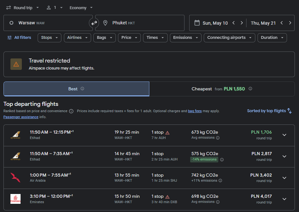The width and height of the screenshot is (299, 212).
Task: Expand the Air Arabia flight details
Action: click(x=284, y=178)
